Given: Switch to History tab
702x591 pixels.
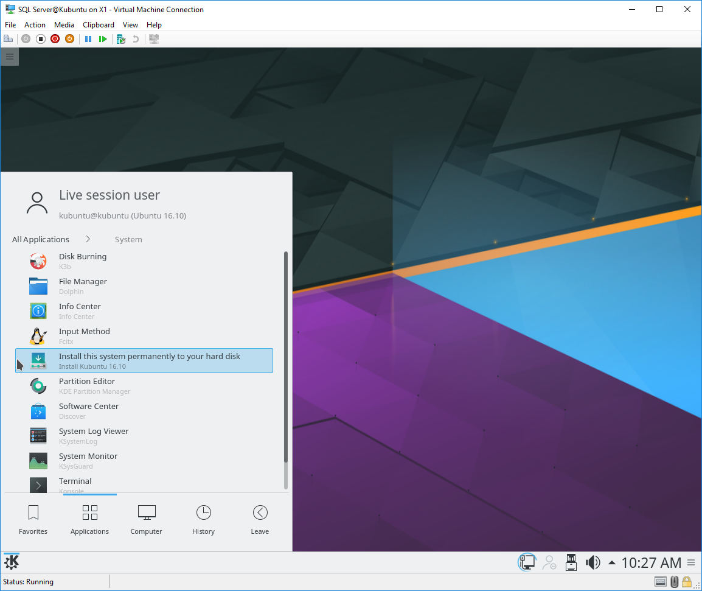Looking at the screenshot, I should 203,520.
